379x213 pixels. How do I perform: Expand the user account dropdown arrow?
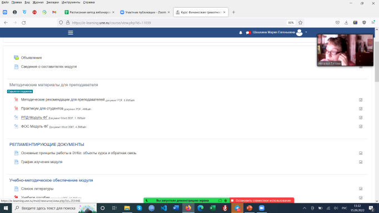coord(306,32)
